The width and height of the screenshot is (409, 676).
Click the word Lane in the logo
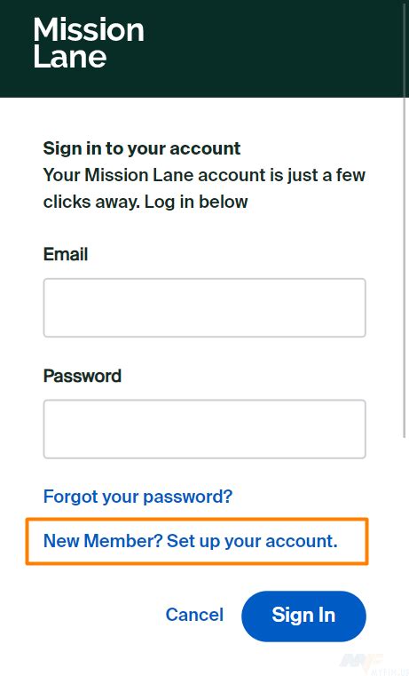70,57
